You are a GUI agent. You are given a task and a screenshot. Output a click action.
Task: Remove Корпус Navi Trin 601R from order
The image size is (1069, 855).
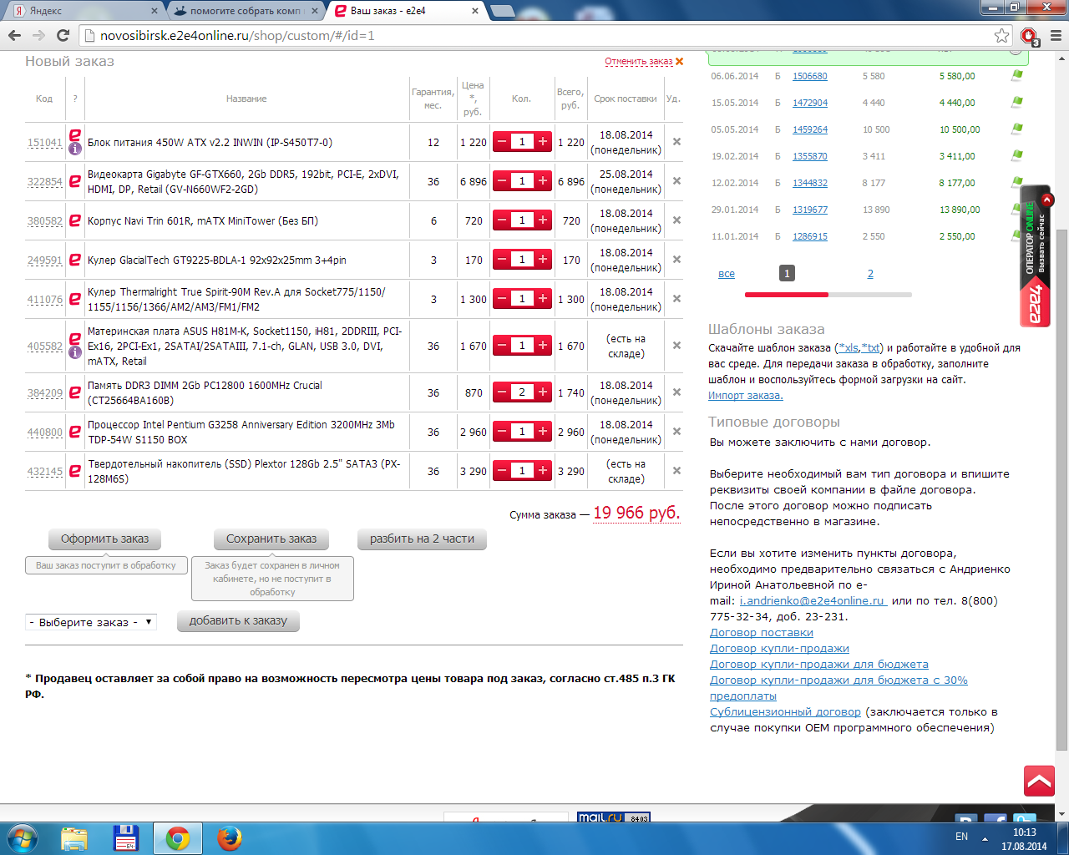tap(676, 220)
